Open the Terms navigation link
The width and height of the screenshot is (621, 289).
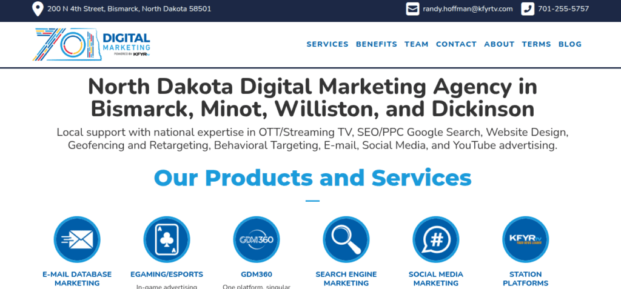click(x=536, y=44)
